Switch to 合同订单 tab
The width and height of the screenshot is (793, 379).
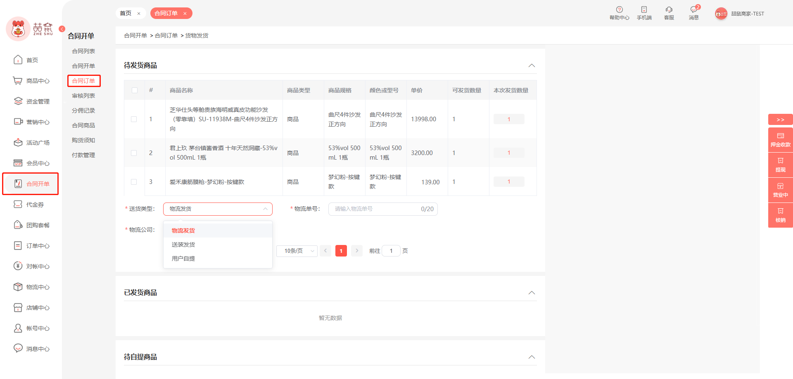coord(166,13)
